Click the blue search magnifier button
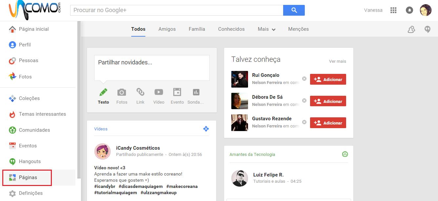438x201 pixels. tap(294, 10)
